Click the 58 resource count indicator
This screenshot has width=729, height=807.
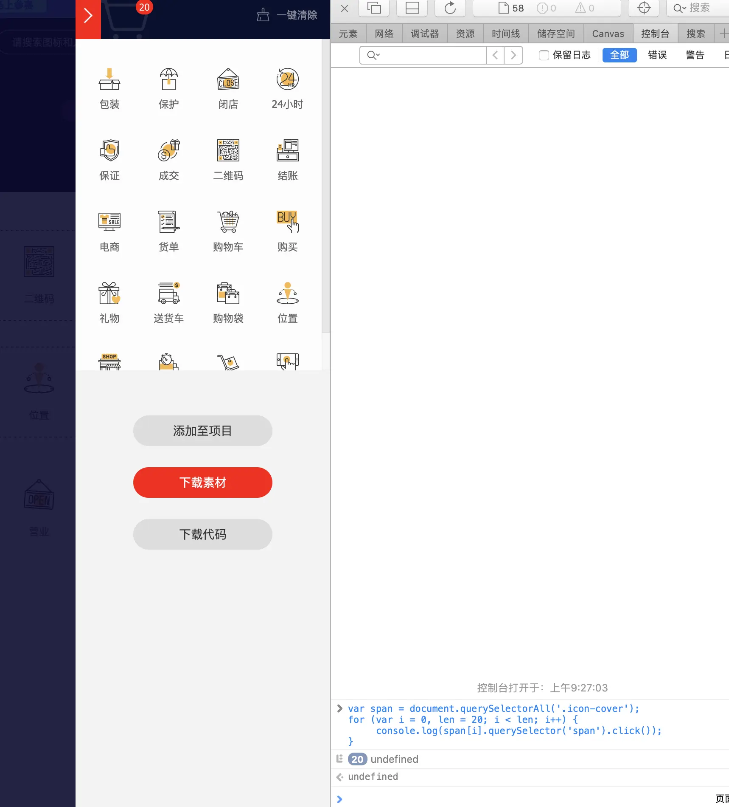(511, 8)
